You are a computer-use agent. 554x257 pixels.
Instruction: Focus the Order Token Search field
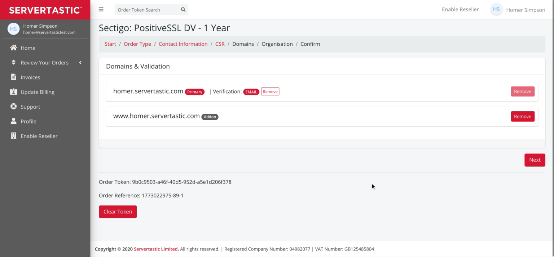pyautogui.click(x=146, y=10)
